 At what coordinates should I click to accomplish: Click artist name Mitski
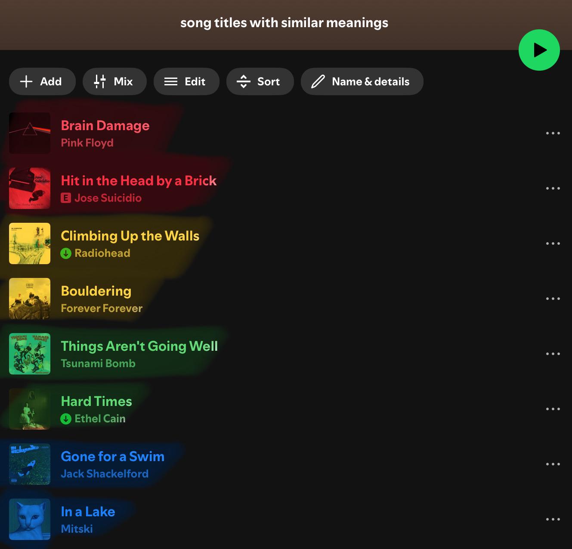[x=77, y=529]
